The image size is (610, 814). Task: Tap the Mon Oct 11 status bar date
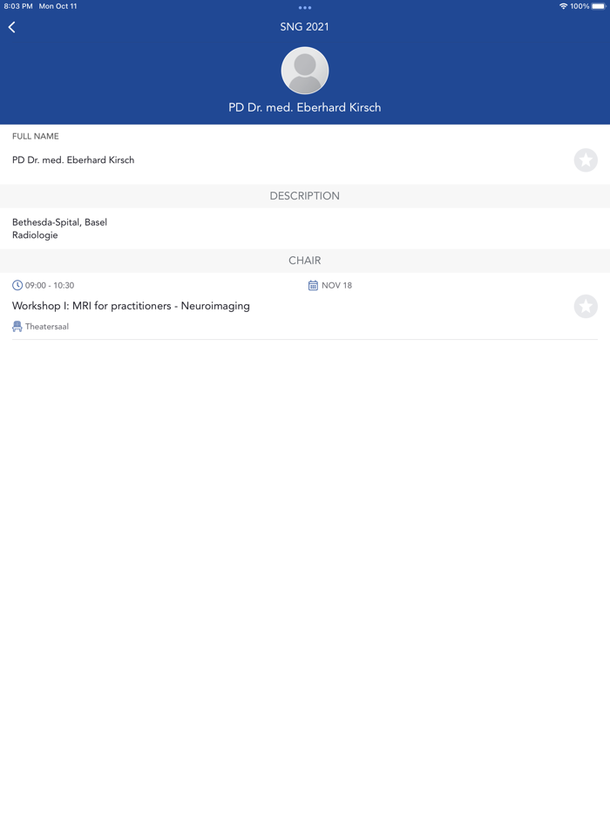[58, 6]
